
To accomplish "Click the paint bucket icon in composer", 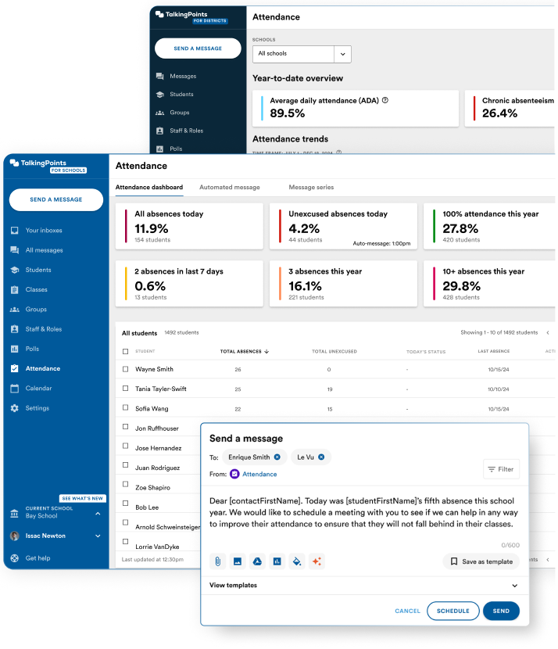I will pyautogui.click(x=296, y=561).
